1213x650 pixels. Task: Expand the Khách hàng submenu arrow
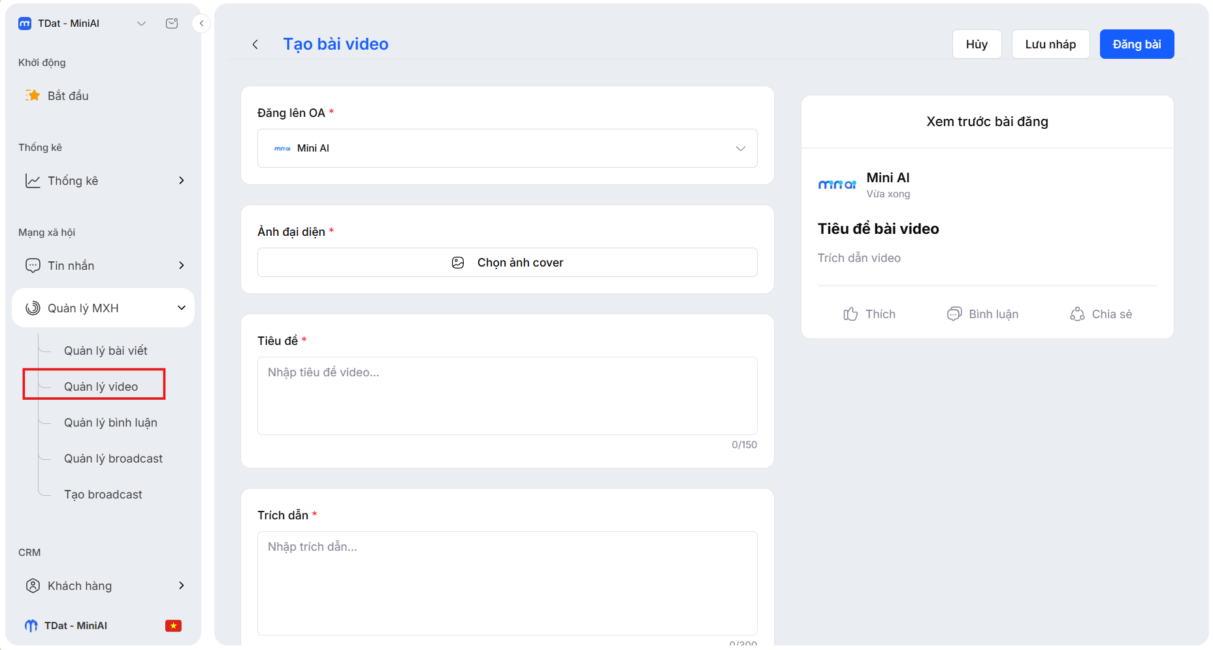182,585
